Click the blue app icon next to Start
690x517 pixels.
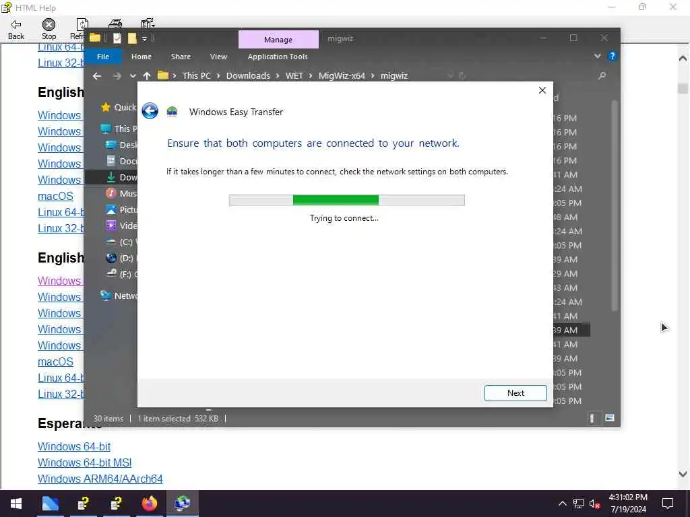[x=50, y=504]
